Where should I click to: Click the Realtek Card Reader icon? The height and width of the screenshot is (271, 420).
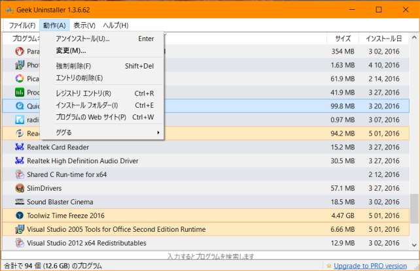[20, 147]
